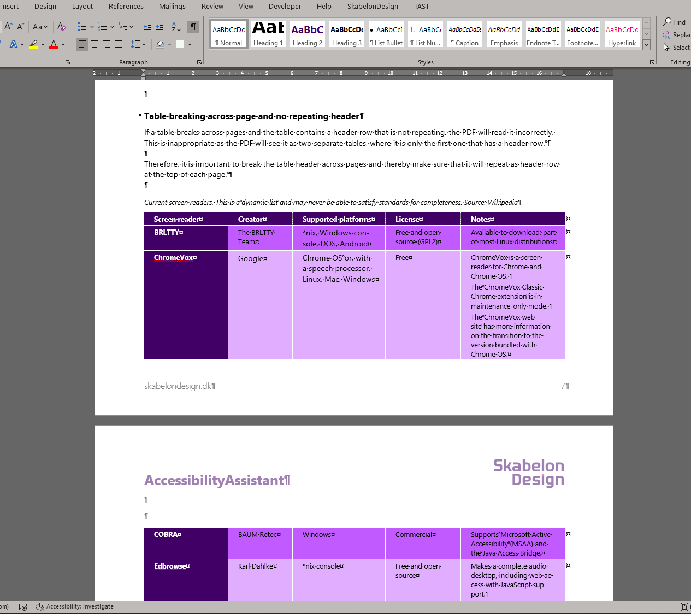Open the TAST ribbon tab
The image size is (691, 614).
pyautogui.click(x=422, y=7)
